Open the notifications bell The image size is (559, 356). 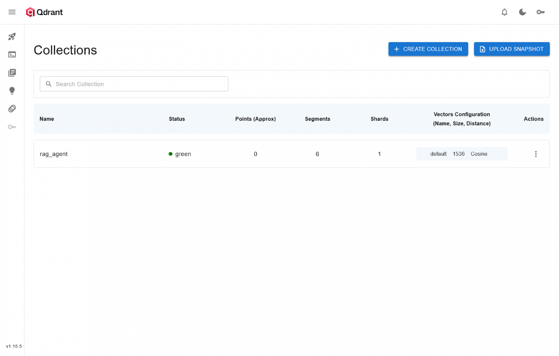(504, 12)
